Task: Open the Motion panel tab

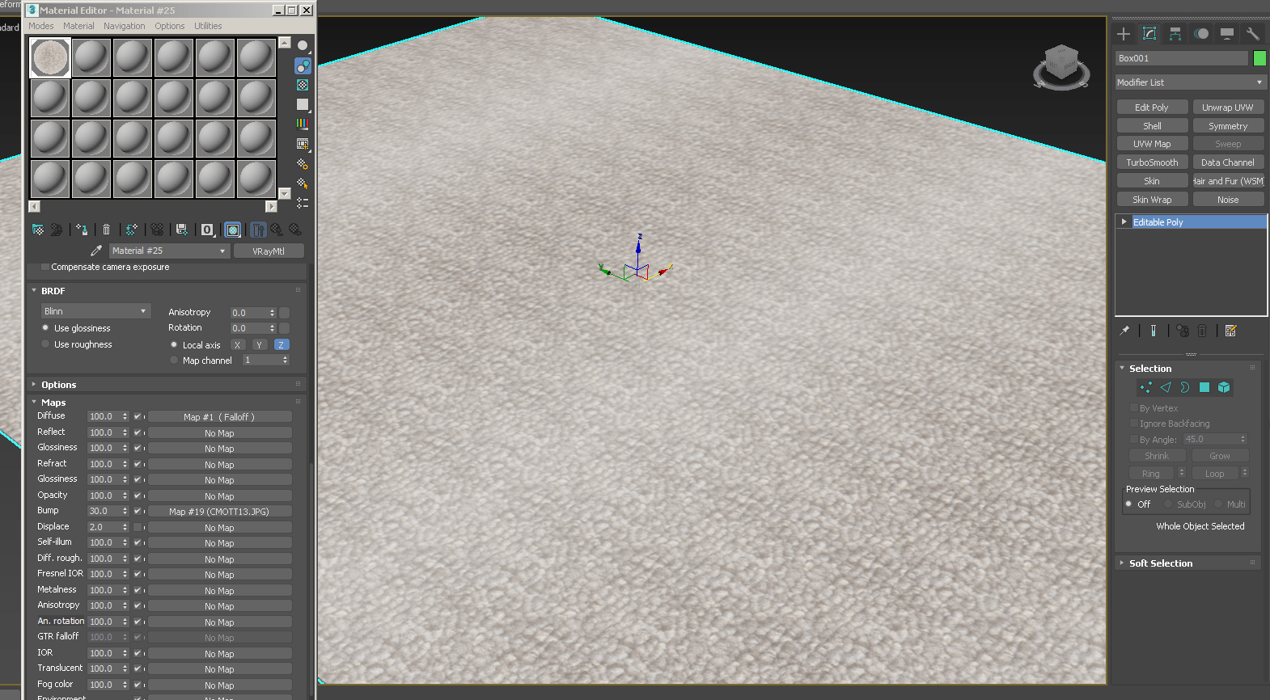Action: click(x=1201, y=33)
